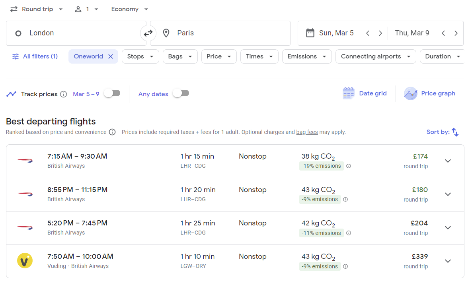
Task: Open Sort by options
Action: coord(443,132)
